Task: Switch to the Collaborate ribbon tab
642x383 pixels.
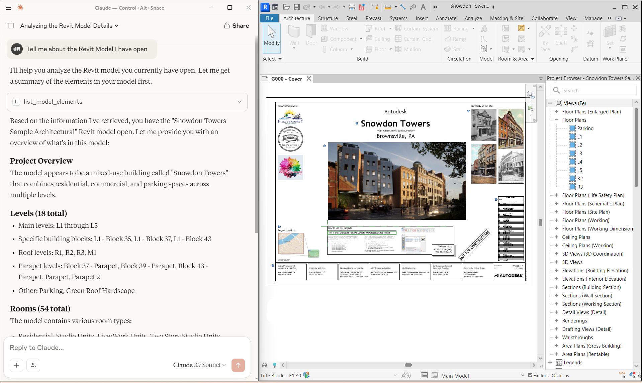Action: pos(544,18)
